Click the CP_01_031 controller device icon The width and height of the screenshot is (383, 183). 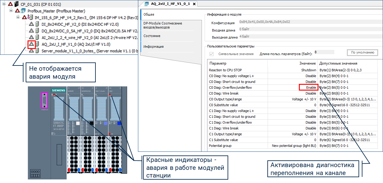[x=16, y=4]
